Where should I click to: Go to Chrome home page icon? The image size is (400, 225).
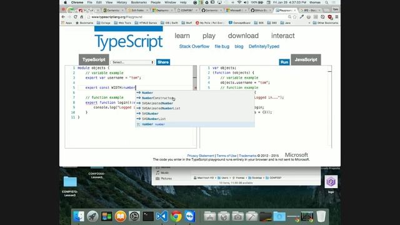82,17
